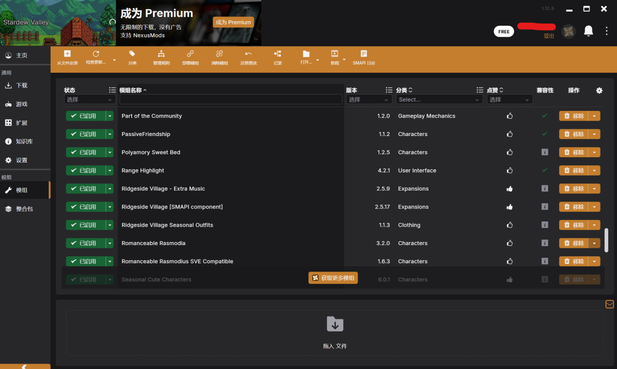Toggle the Enabled status of Part of the Community
Screen dimensions: 617x369
point(86,116)
